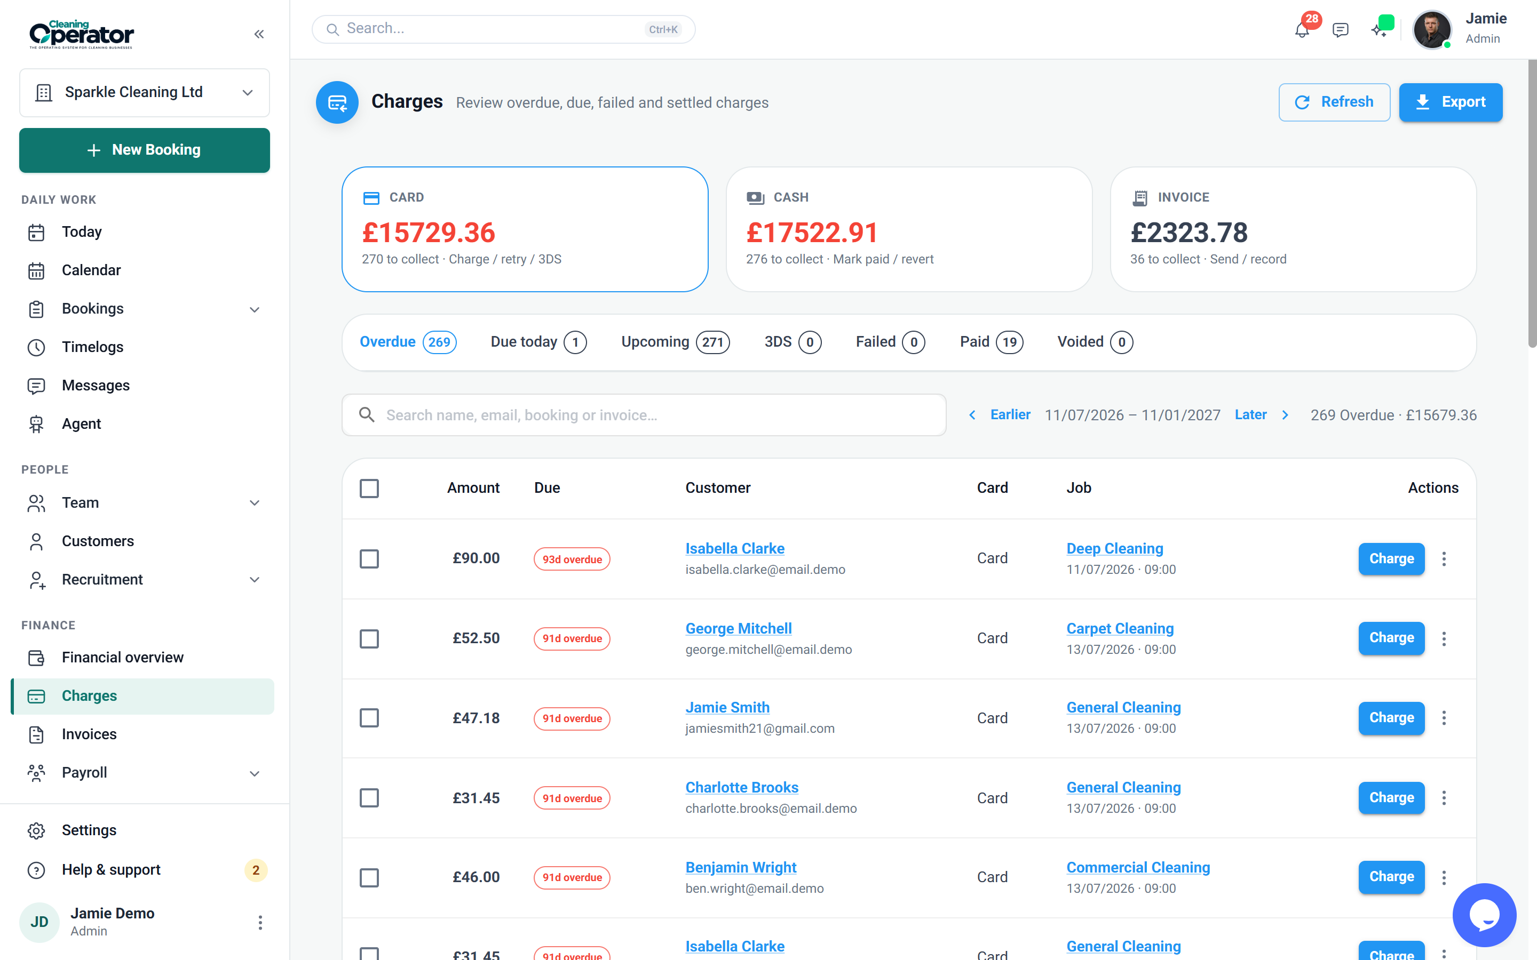The image size is (1537, 960).
Task: Open Financial overview
Action: pos(143,658)
